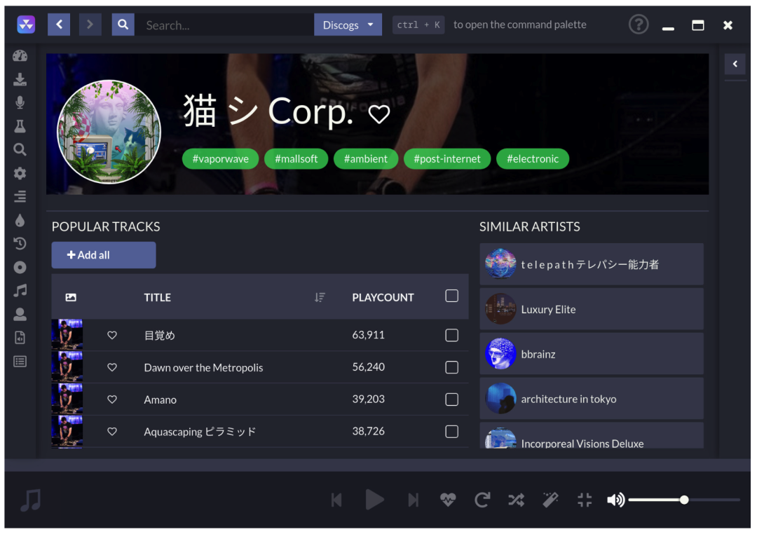
Task: Click the playcount value 63,911
Action: click(369, 335)
